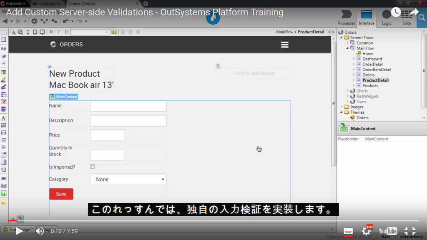Switch to the Logic layer tab
Image resolution: width=427 pixels, height=240 pixels.
(x=387, y=18)
